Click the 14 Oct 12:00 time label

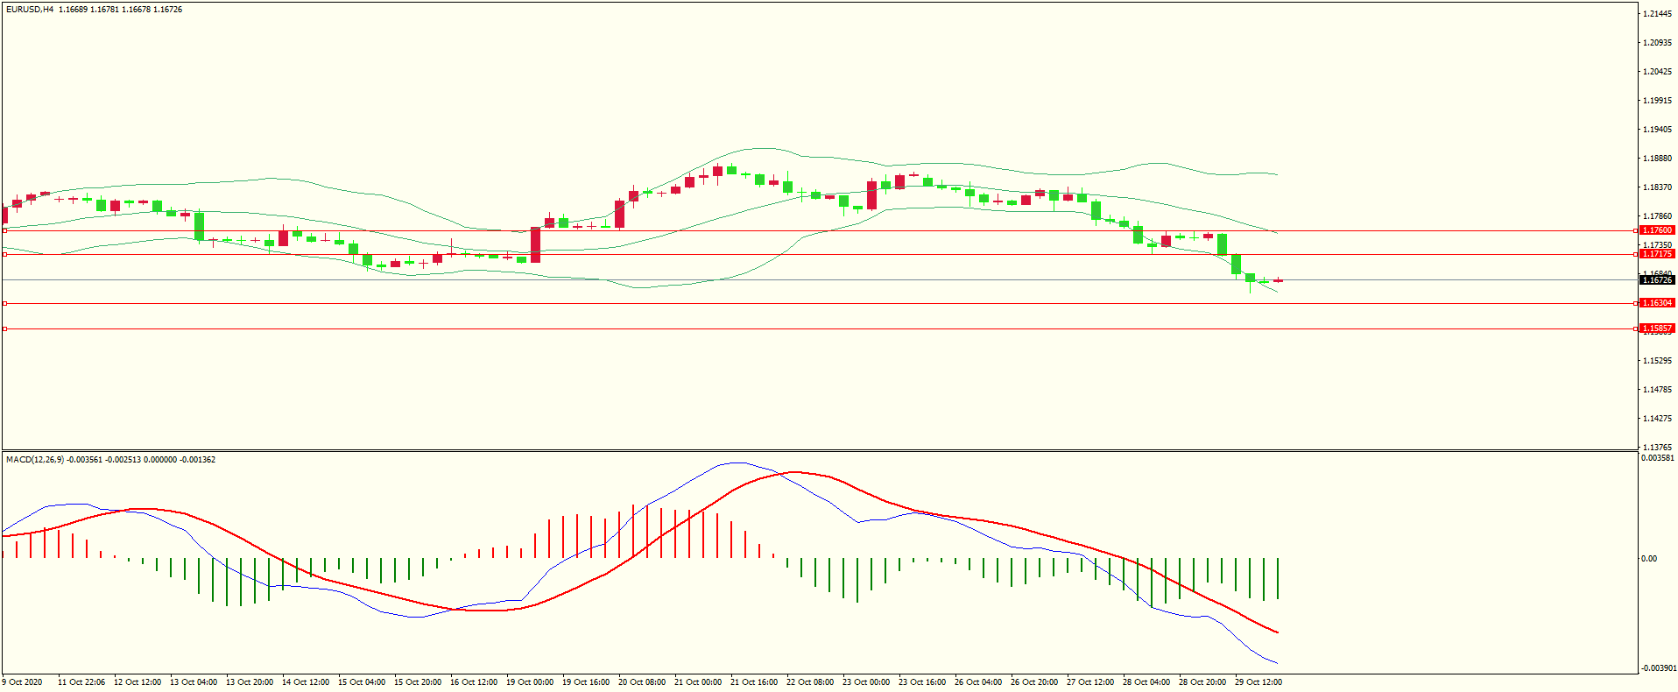coord(306,682)
